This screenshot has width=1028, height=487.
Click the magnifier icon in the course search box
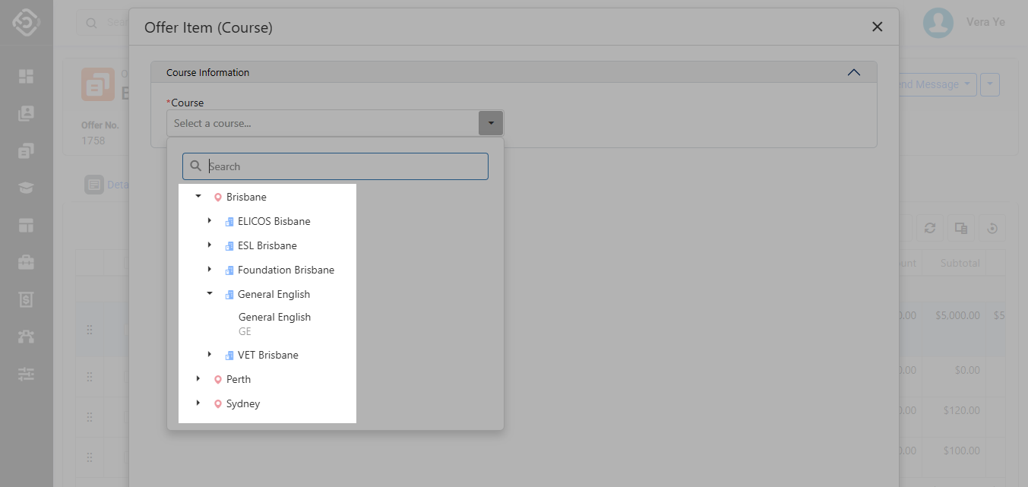click(196, 166)
